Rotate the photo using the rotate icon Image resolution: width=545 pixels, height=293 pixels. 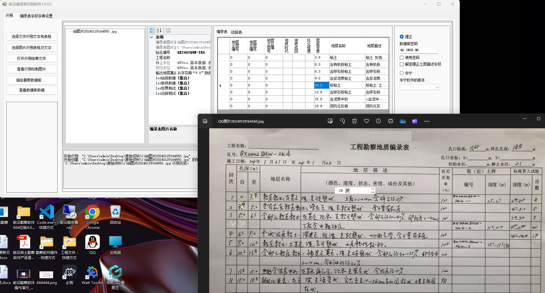342,121
